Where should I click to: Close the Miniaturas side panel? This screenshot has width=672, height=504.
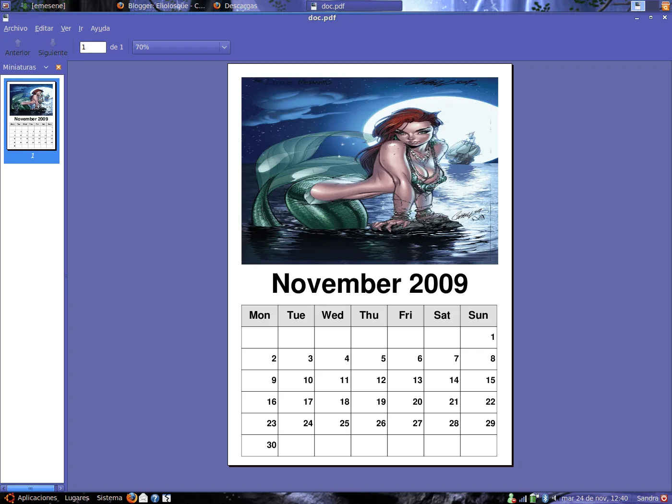pyautogui.click(x=59, y=67)
